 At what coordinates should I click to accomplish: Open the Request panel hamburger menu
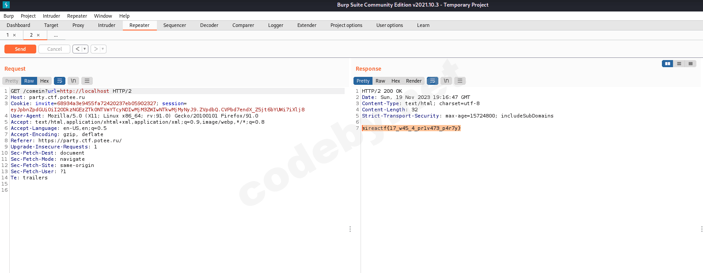87,81
